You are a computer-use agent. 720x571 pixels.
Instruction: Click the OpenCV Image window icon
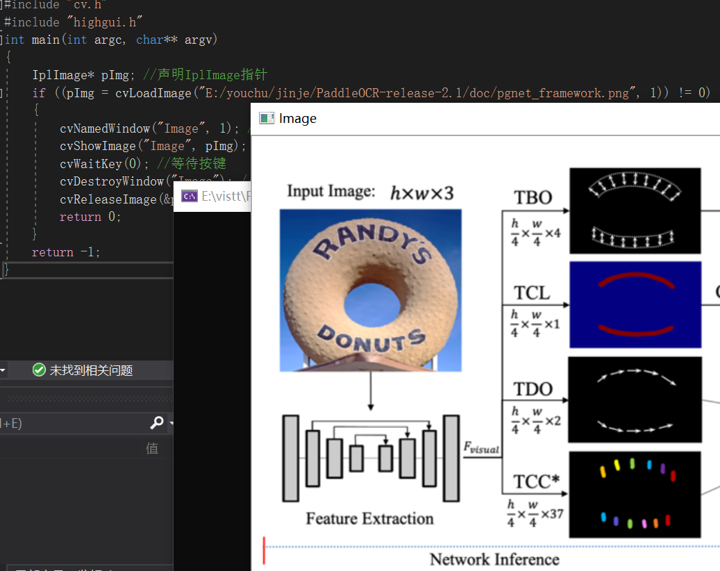click(x=267, y=118)
